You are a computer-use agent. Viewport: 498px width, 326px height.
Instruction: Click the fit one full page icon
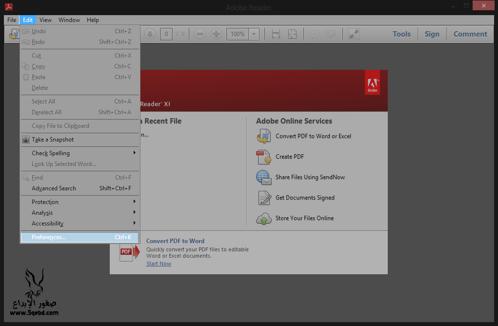click(x=292, y=34)
